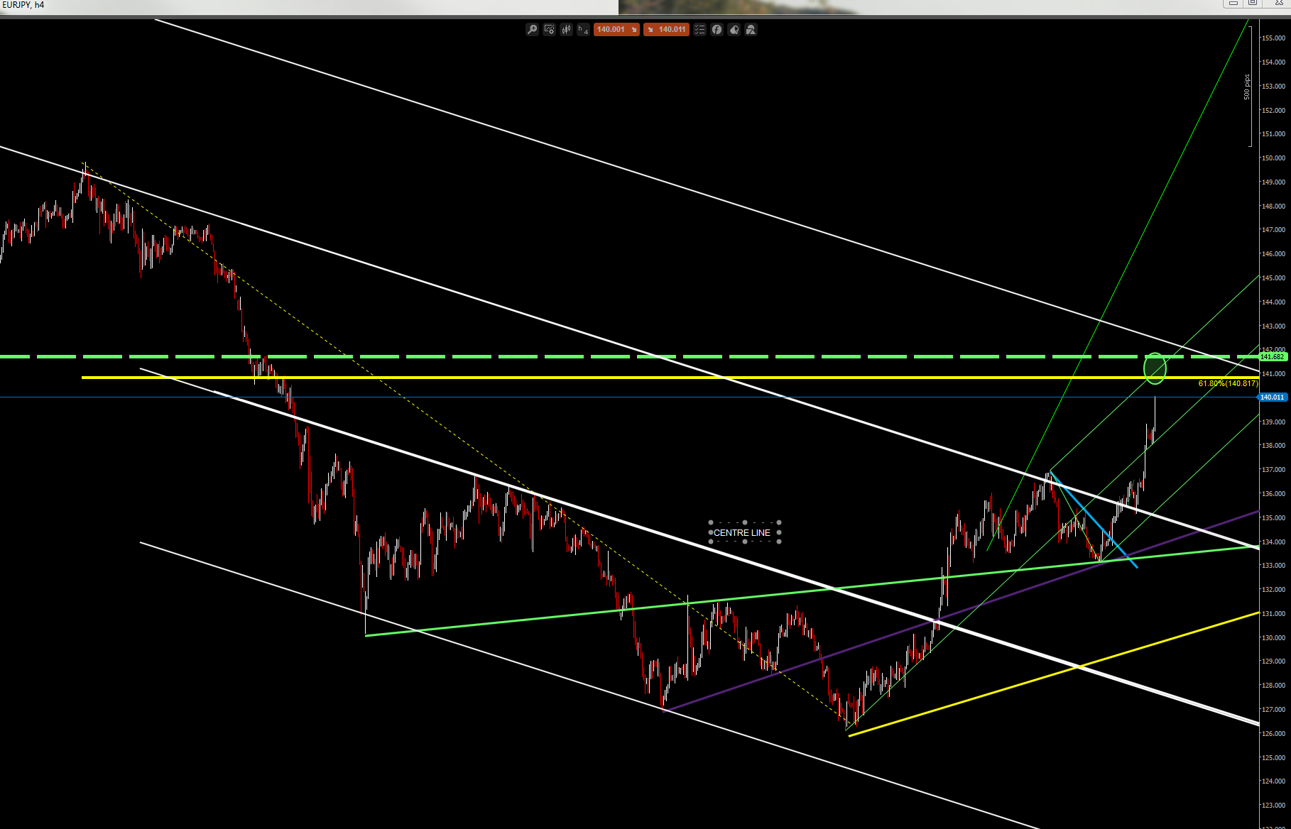Open the h4 timeframe selector
The height and width of the screenshot is (829, 1291).
583,30
